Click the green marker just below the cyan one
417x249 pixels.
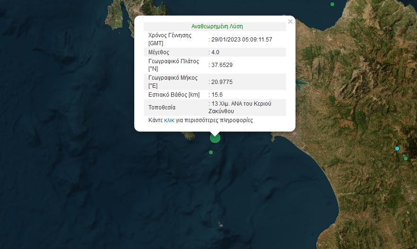[405, 158]
